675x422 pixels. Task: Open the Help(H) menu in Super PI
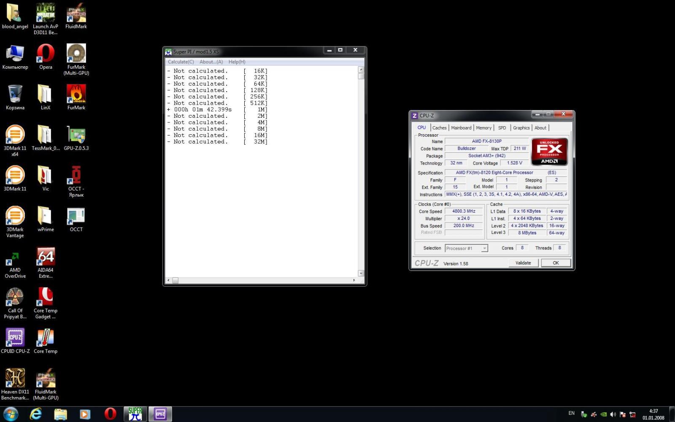pos(237,62)
